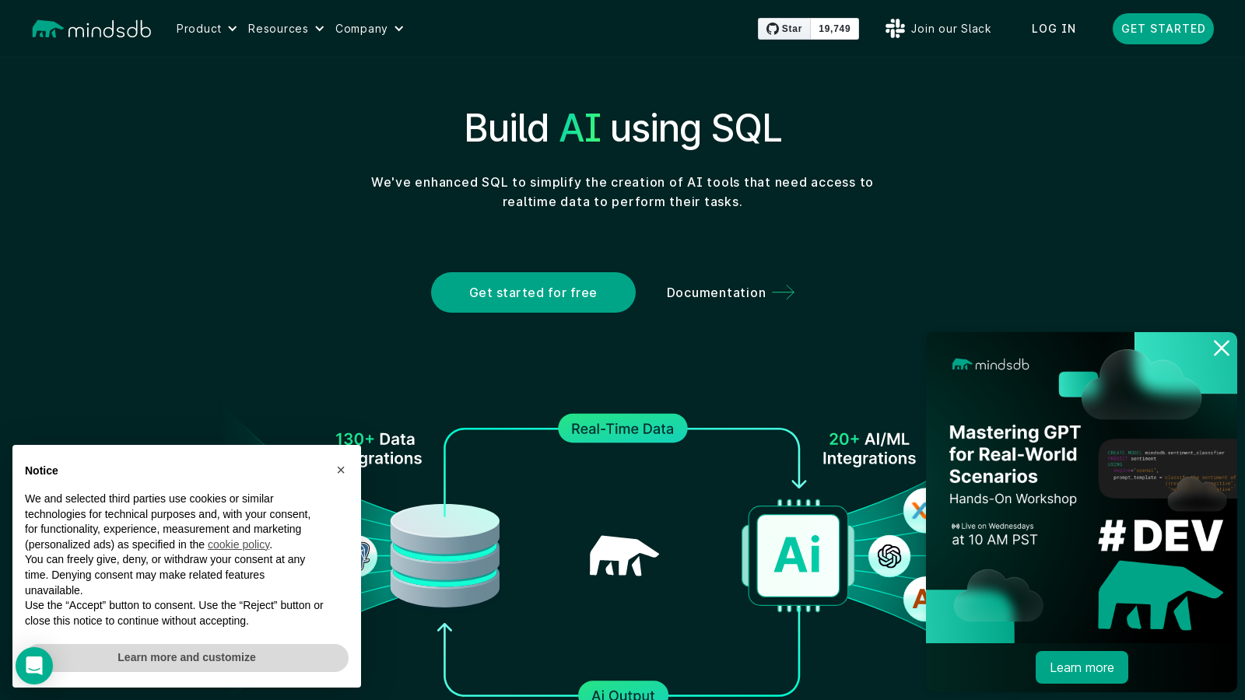
Task: Dismiss the cookie Notice dialog
Action: click(x=341, y=470)
